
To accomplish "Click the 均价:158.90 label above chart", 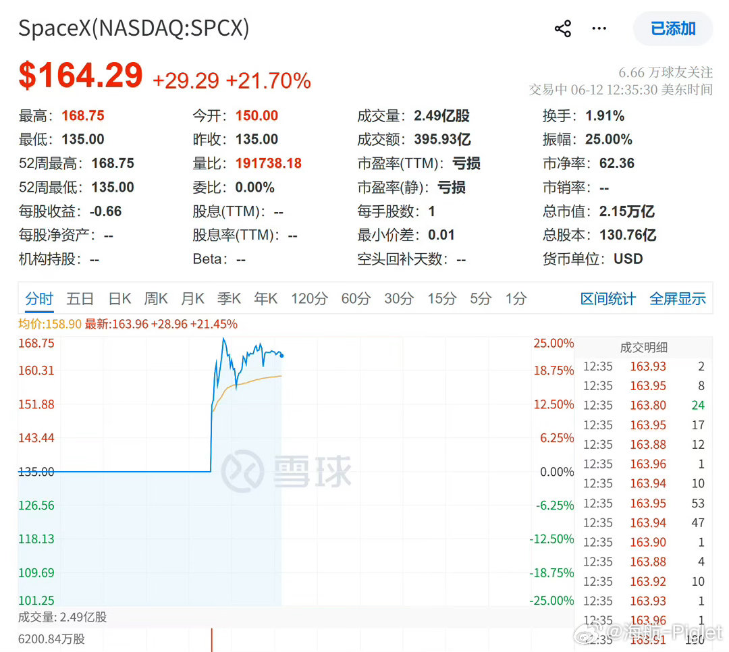I will [x=50, y=324].
